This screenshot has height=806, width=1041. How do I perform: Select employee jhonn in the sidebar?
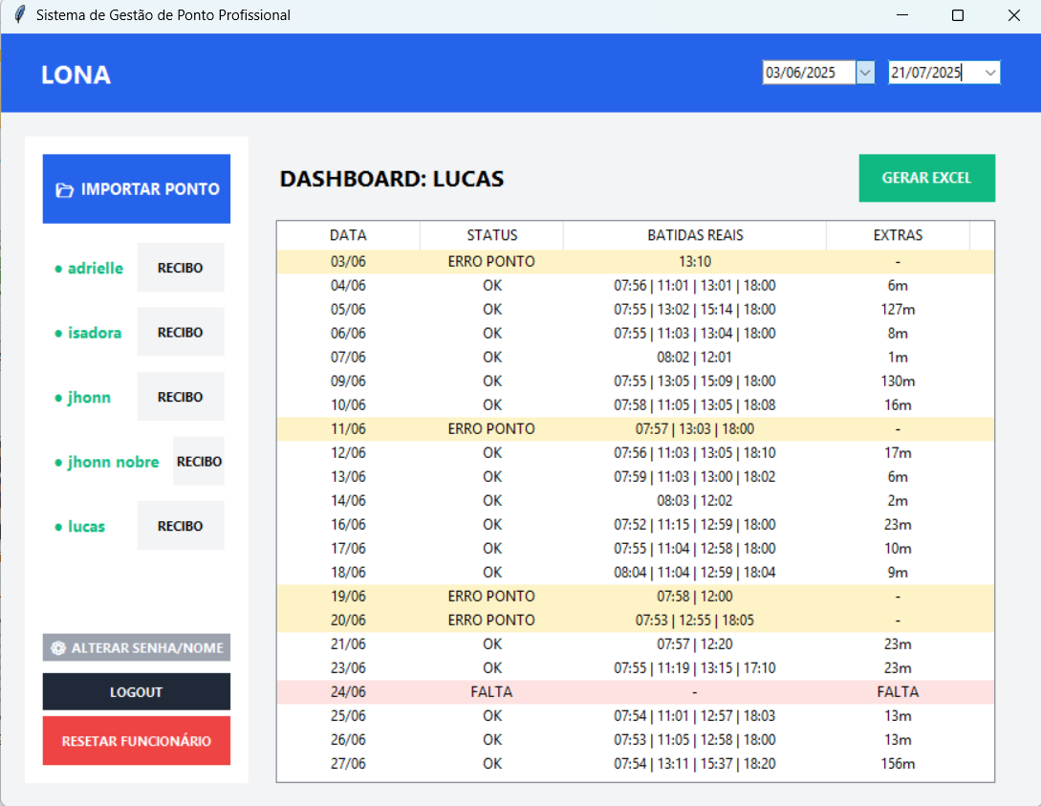[88, 398]
